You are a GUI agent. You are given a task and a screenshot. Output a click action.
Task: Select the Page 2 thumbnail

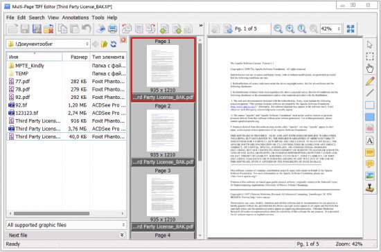pos(163,134)
